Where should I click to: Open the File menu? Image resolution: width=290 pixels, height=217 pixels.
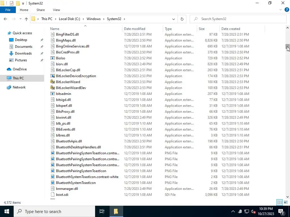click(x=8, y=10)
